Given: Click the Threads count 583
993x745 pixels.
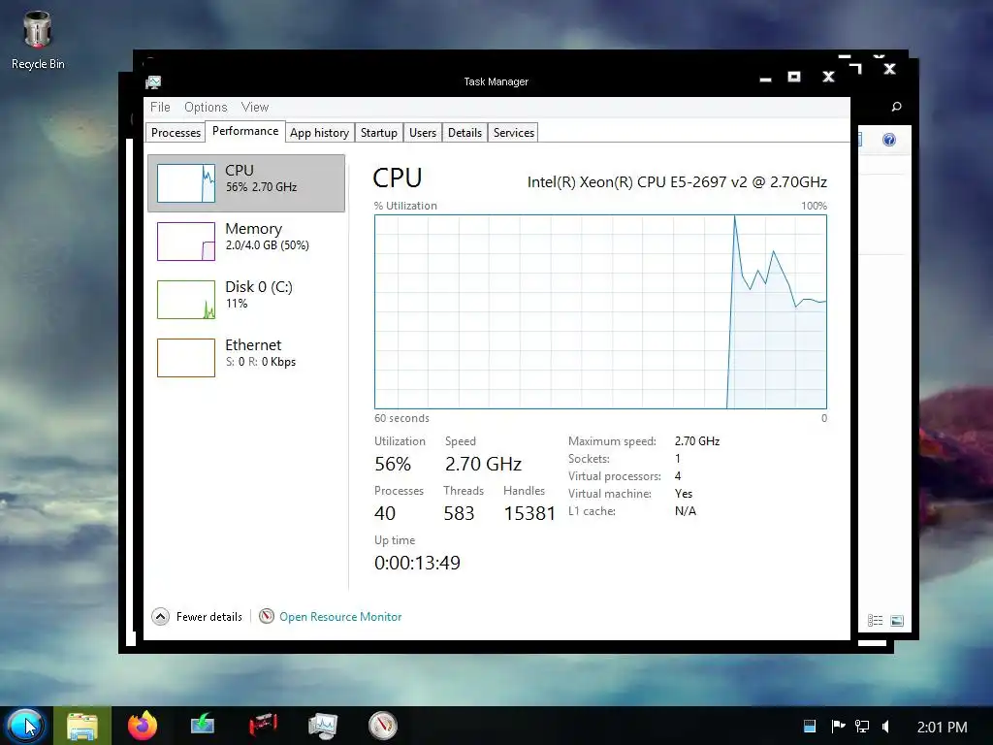Looking at the screenshot, I should pyautogui.click(x=459, y=513).
